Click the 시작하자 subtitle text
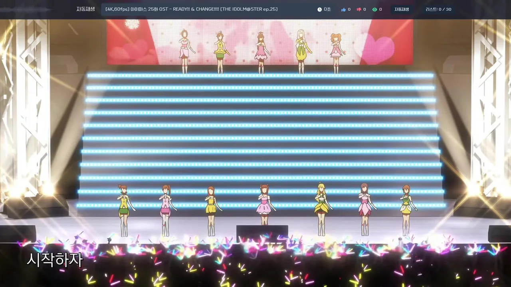 (x=55, y=260)
